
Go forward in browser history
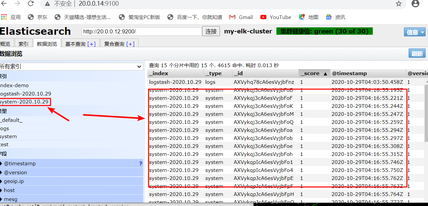[17, 4]
